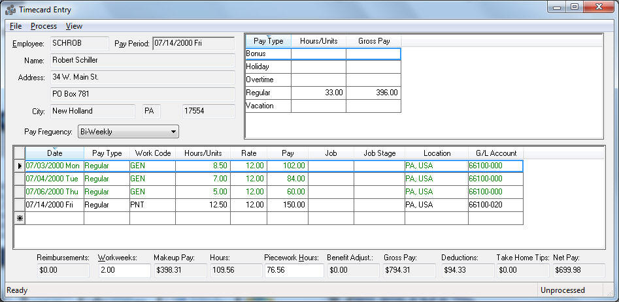The image size is (619, 302).
Task: Select the Regular row in pay summary
Action: [268, 93]
